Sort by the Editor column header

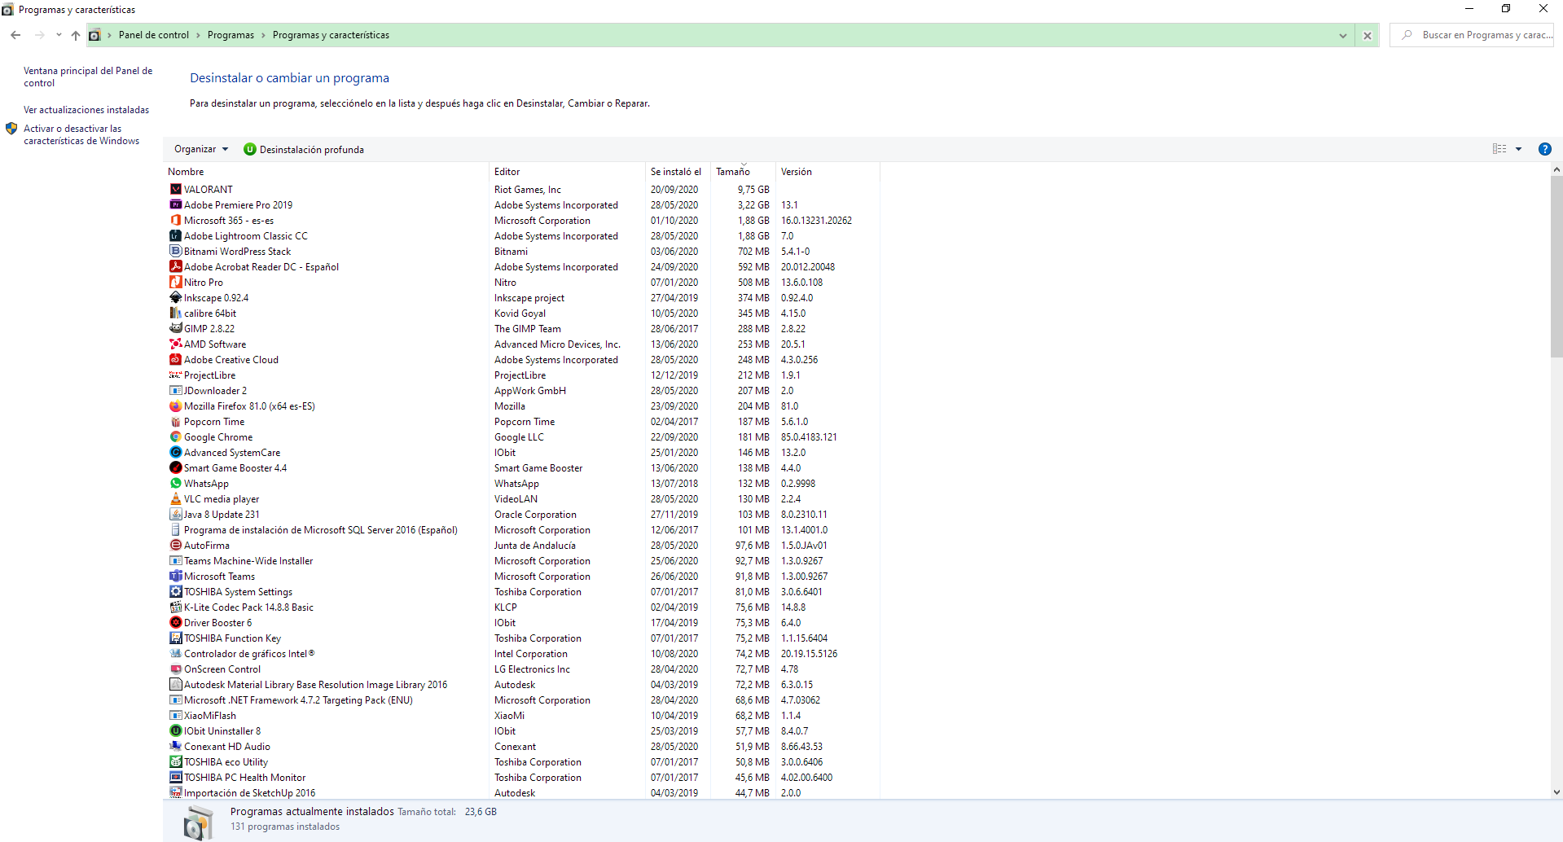[x=568, y=172]
